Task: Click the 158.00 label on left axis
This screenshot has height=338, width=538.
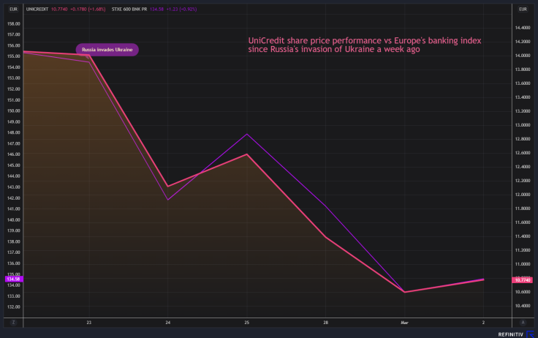Action: click(14, 24)
